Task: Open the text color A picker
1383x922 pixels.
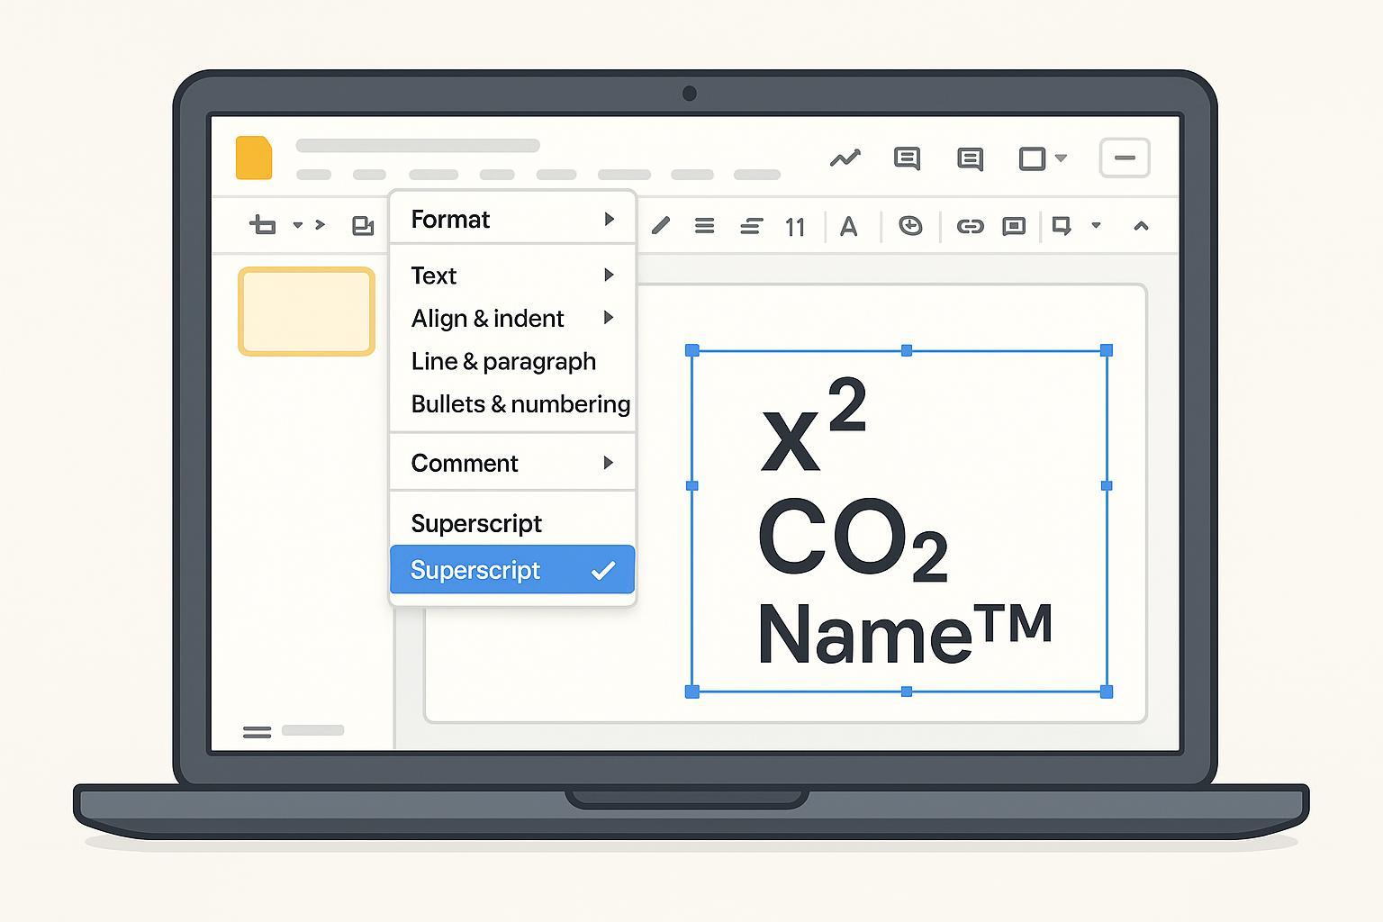Action: point(848,227)
